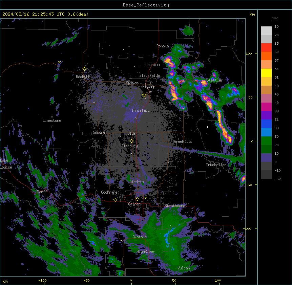
Task: Select the RockyMH label
Action: tap(83, 76)
